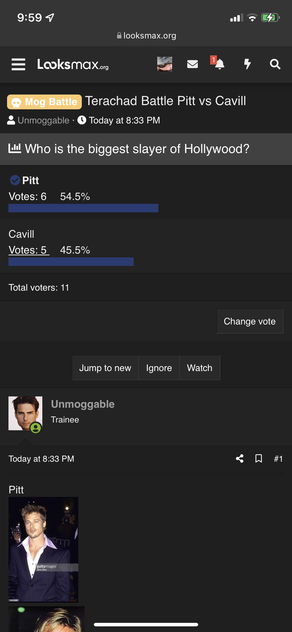
Task: Open the lightning bolt what's new icon
Action: click(248, 64)
